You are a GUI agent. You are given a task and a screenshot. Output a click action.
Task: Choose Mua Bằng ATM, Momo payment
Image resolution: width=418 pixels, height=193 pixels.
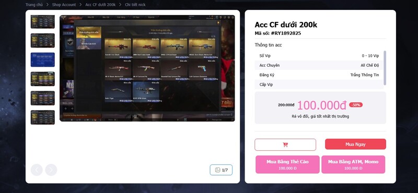353,164
